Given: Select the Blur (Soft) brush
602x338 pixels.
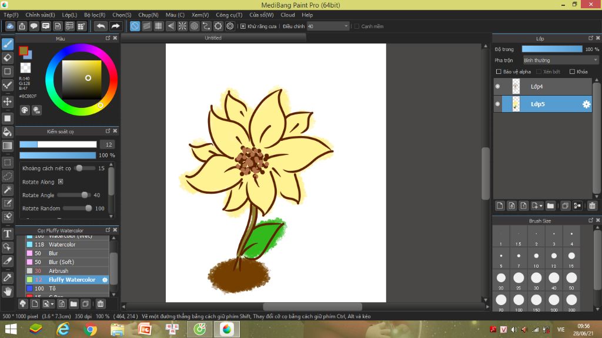Looking at the screenshot, I should [x=68, y=262].
